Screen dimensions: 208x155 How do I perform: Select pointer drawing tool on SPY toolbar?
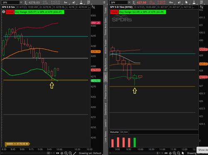186,2
